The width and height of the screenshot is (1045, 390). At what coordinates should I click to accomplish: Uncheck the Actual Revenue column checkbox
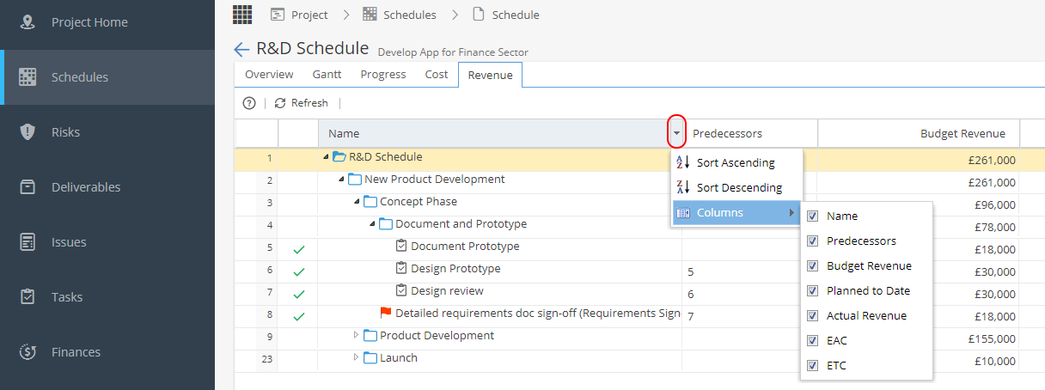tap(812, 316)
